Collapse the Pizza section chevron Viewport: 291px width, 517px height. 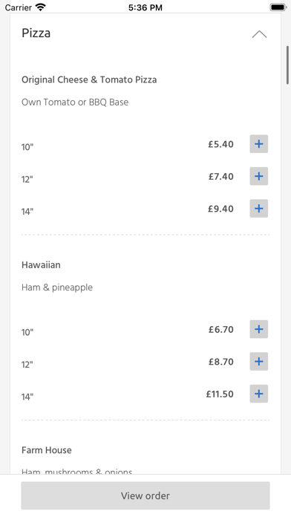[x=259, y=34]
